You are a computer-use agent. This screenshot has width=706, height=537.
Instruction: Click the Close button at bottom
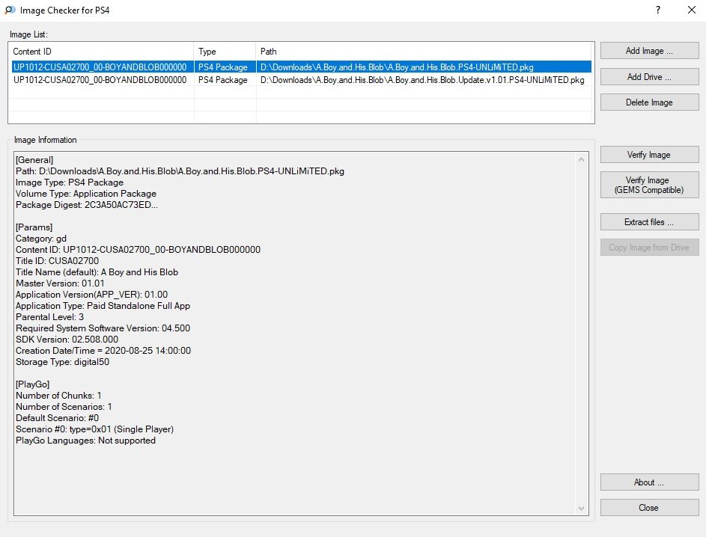(649, 508)
